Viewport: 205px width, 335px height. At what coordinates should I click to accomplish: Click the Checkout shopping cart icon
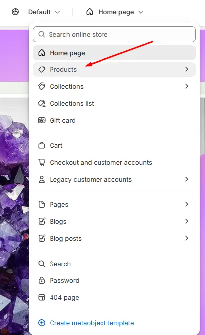coord(42,163)
